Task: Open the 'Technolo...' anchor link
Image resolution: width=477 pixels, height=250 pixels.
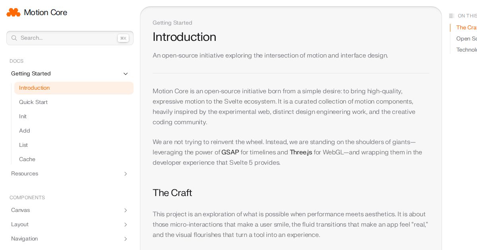Action: (467, 50)
